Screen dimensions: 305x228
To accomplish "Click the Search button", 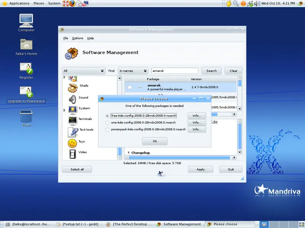I will [212, 71].
